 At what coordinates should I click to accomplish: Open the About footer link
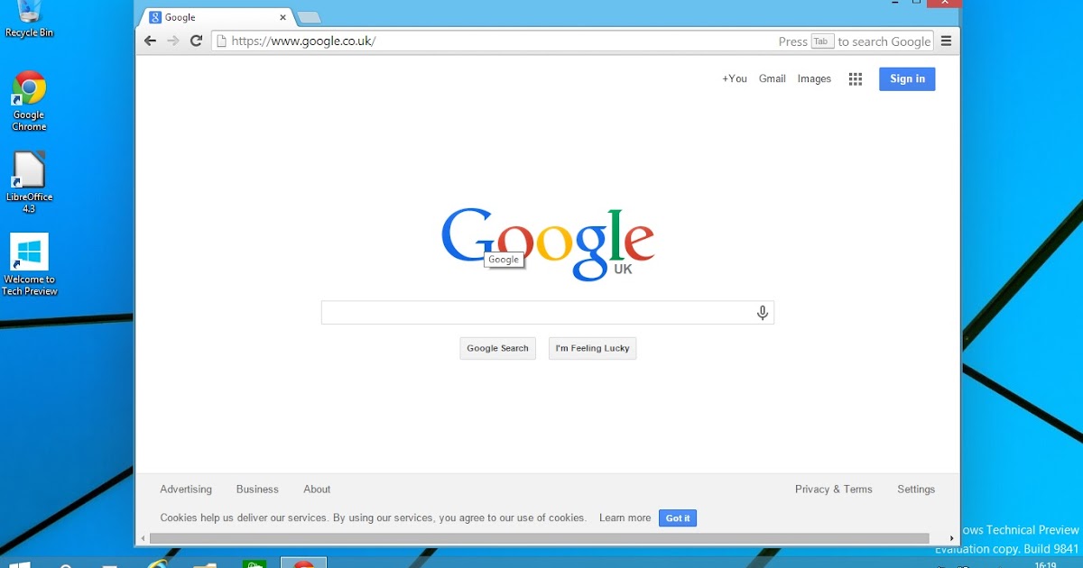(x=317, y=490)
